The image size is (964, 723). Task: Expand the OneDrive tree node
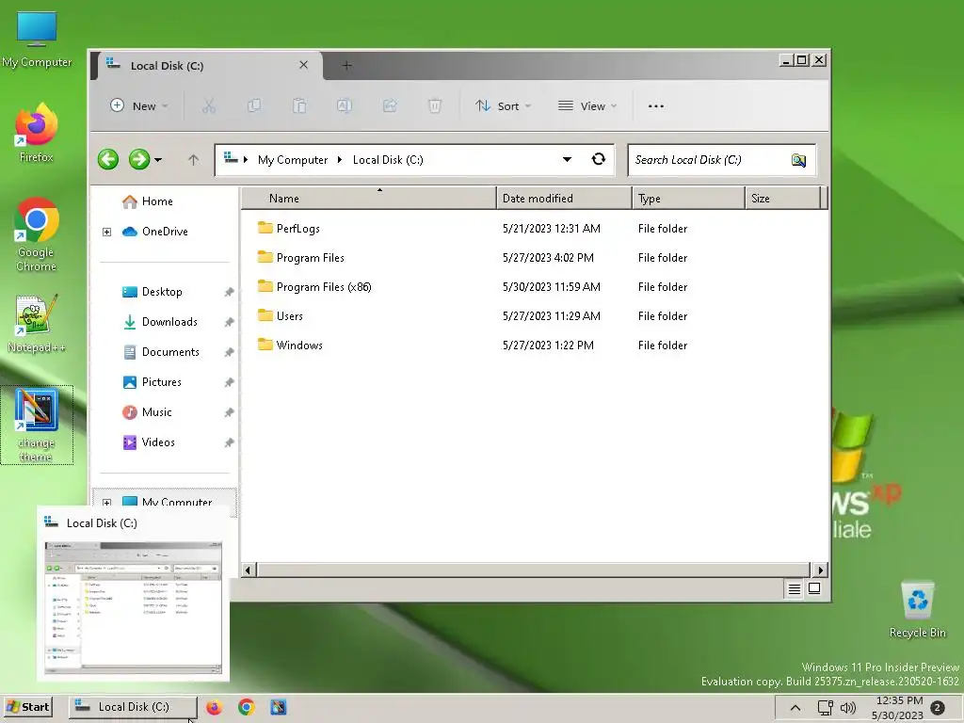(x=107, y=232)
